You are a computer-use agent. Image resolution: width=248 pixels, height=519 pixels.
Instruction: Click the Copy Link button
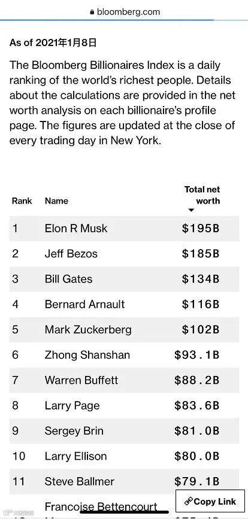coord(210,502)
